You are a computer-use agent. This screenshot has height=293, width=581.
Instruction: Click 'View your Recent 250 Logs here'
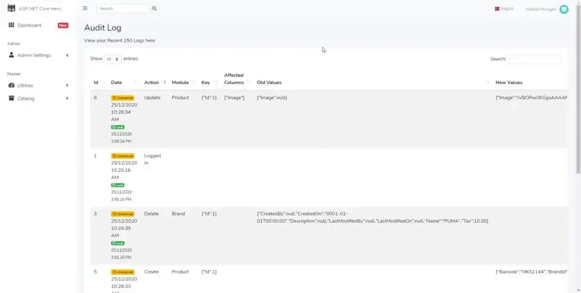tap(119, 41)
